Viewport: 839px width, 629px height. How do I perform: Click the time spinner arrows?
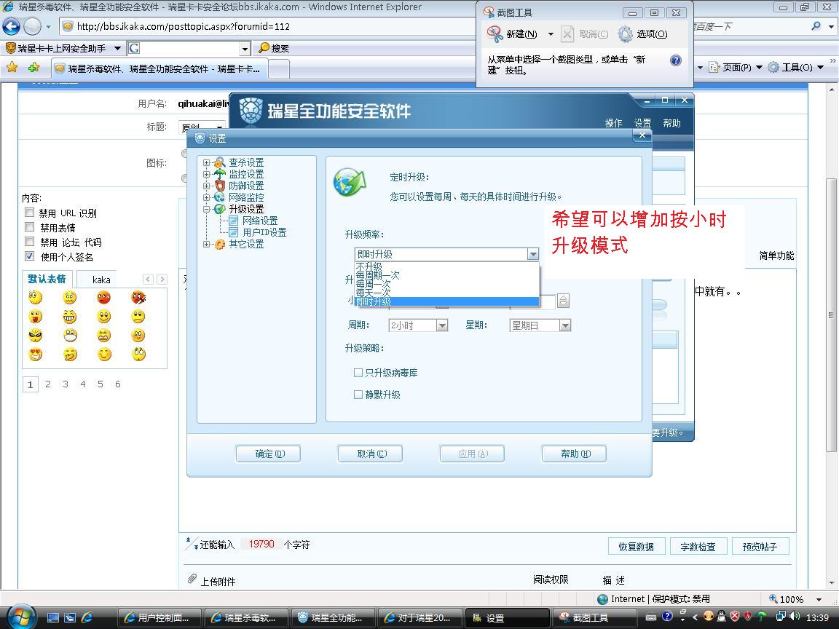tap(563, 301)
